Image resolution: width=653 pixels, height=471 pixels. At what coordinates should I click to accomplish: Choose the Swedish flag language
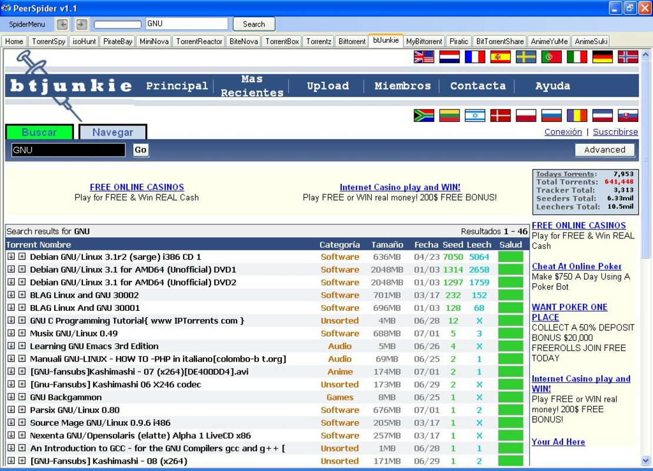click(525, 57)
